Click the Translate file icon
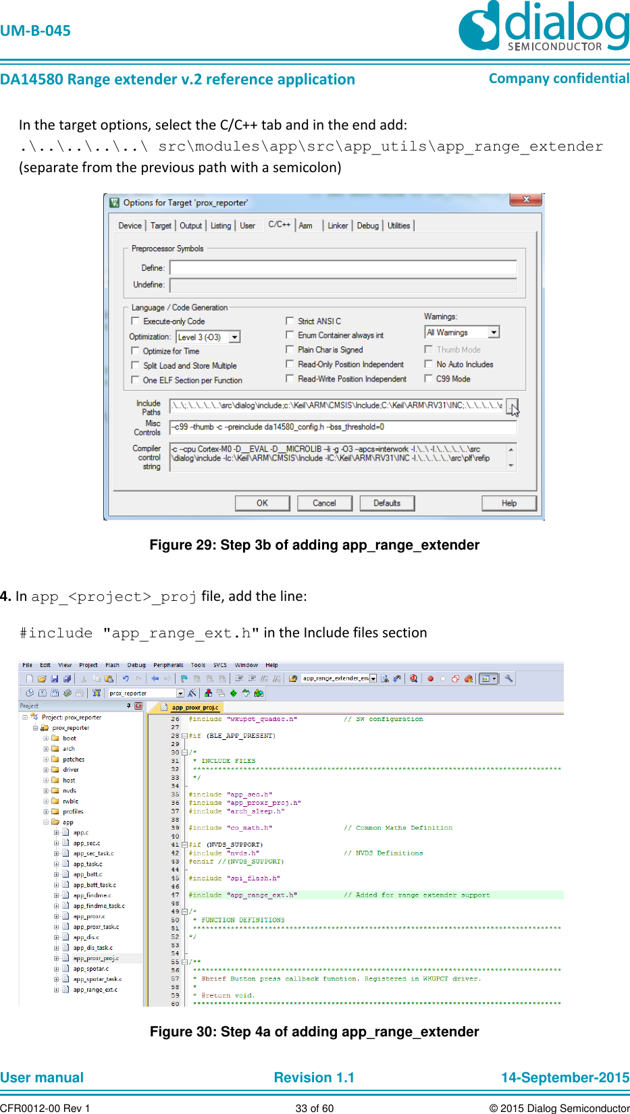The width and height of the screenshot is (630, 1114). point(30,693)
